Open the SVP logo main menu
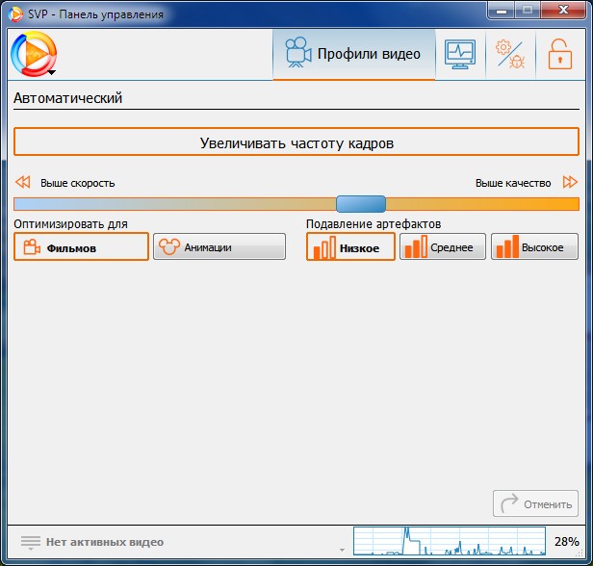Image resolution: width=593 pixels, height=566 pixels. point(34,54)
